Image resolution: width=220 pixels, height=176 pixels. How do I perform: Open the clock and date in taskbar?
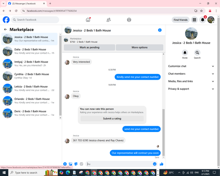click(x=205, y=172)
